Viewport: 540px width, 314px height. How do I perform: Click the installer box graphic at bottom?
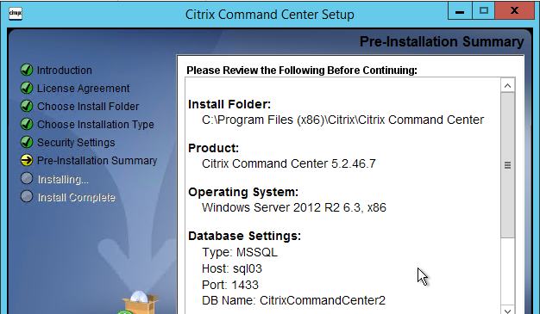click(x=139, y=303)
